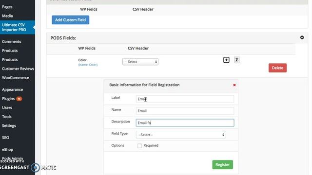Screen dimensions: 312x175
Task: Open Media in the sidebar
Action: click(7, 16)
